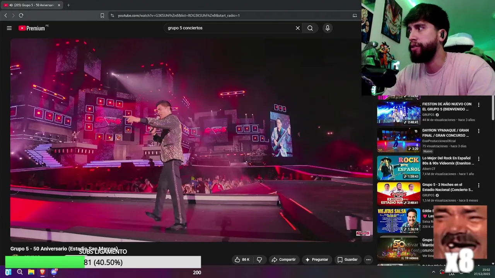Go to YouTube Premium home logo

32,28
